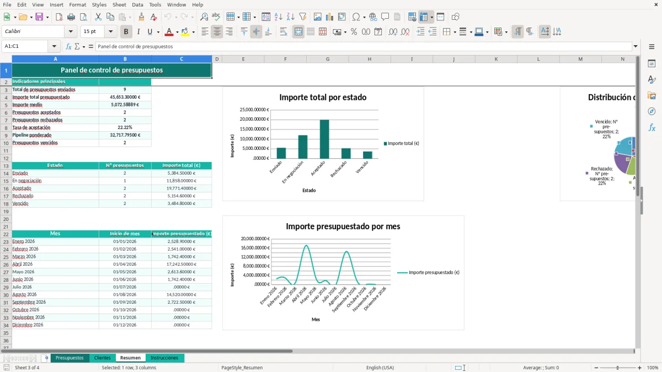Viewport: 662px width, 372px height.
Task: Click the formula input line
Action: 364,46
